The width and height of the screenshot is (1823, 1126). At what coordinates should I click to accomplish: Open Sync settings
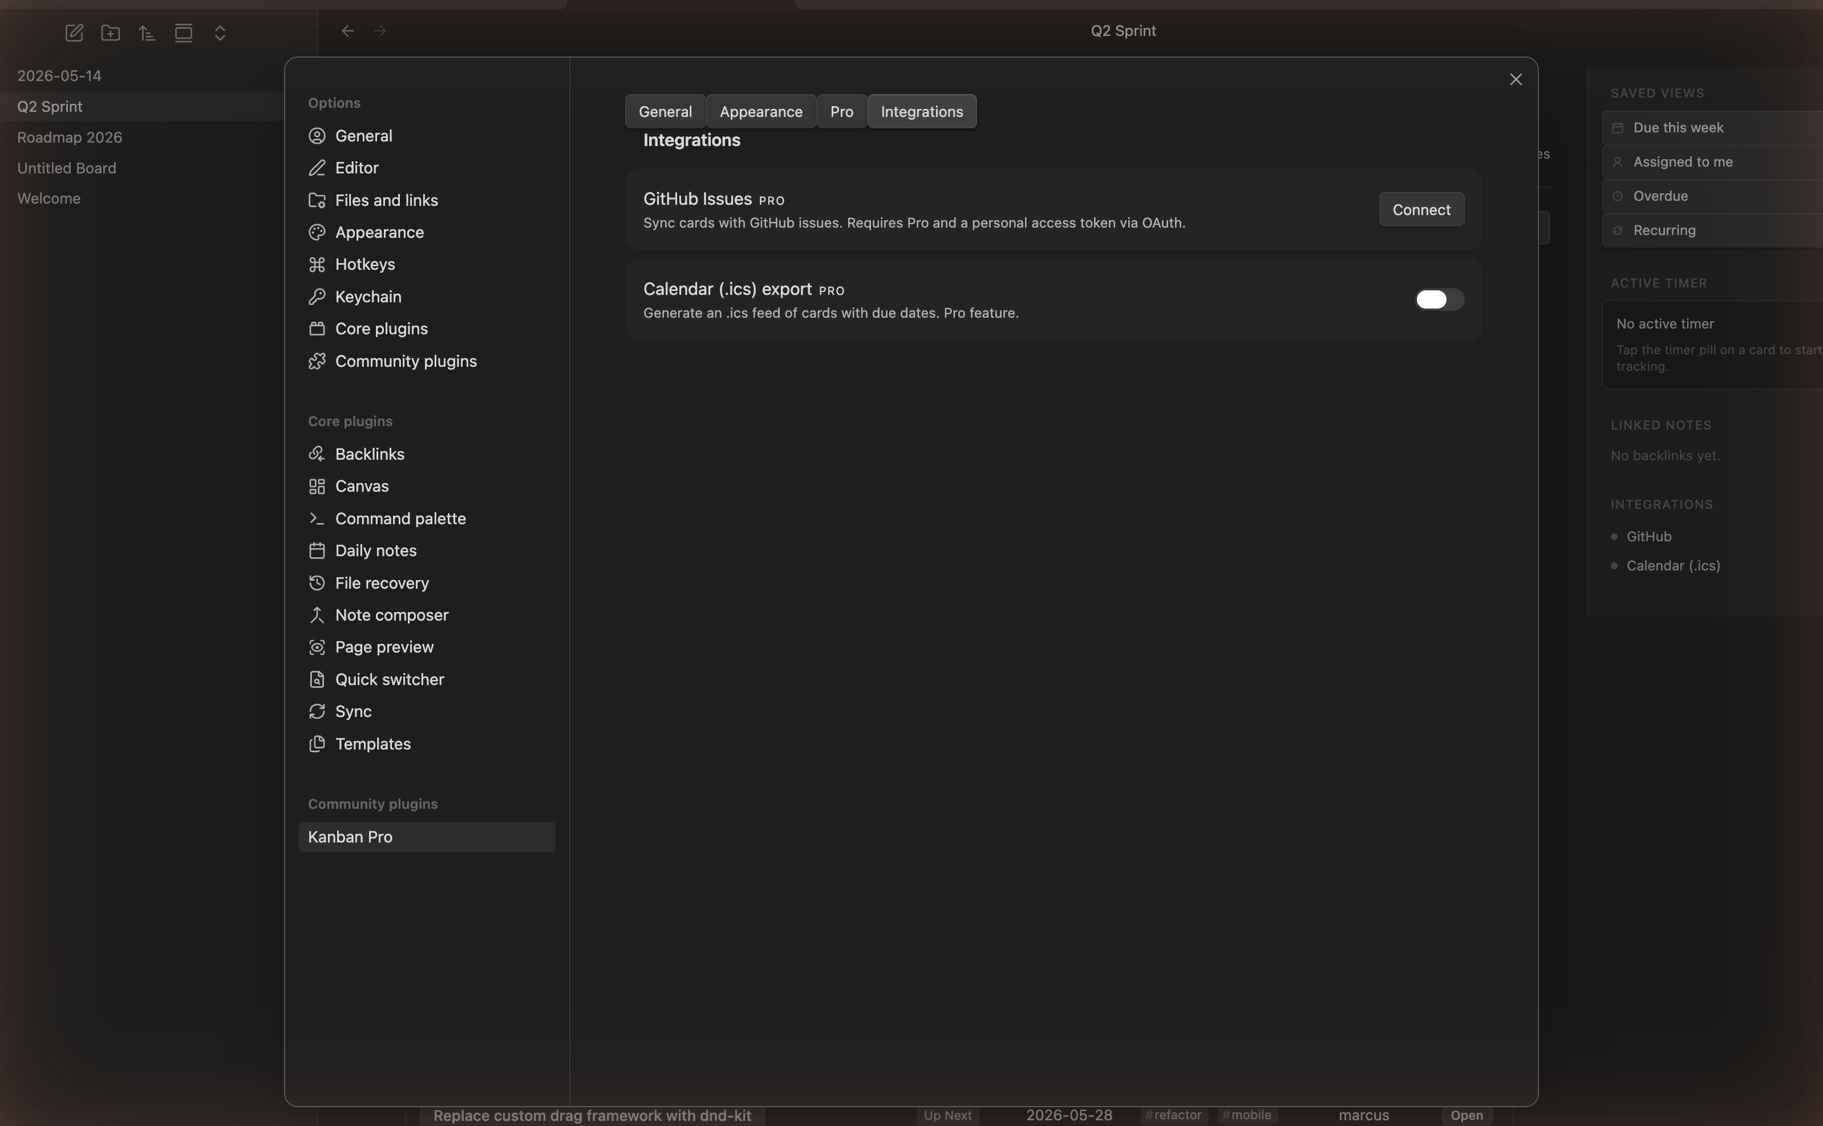tap(427, 711)
